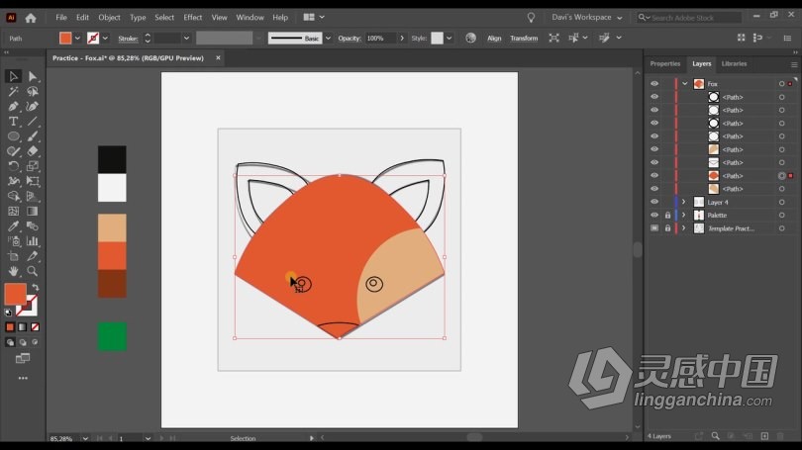Close the Practice - Fox.ai document tab
Screen dimensions: 802x450
(218, 58)
